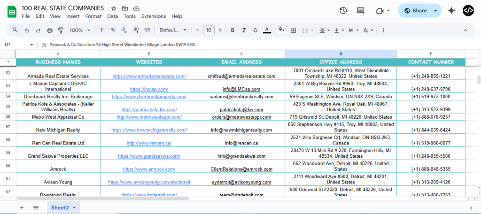Screen dimensions: 481x214
Task: Open the text color picker
Action: tap(267, 30)
